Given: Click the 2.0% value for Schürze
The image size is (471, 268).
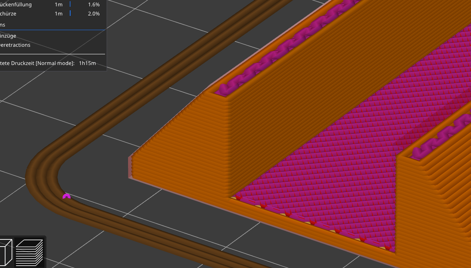Looking at the screenshot, I should point(94,13).
